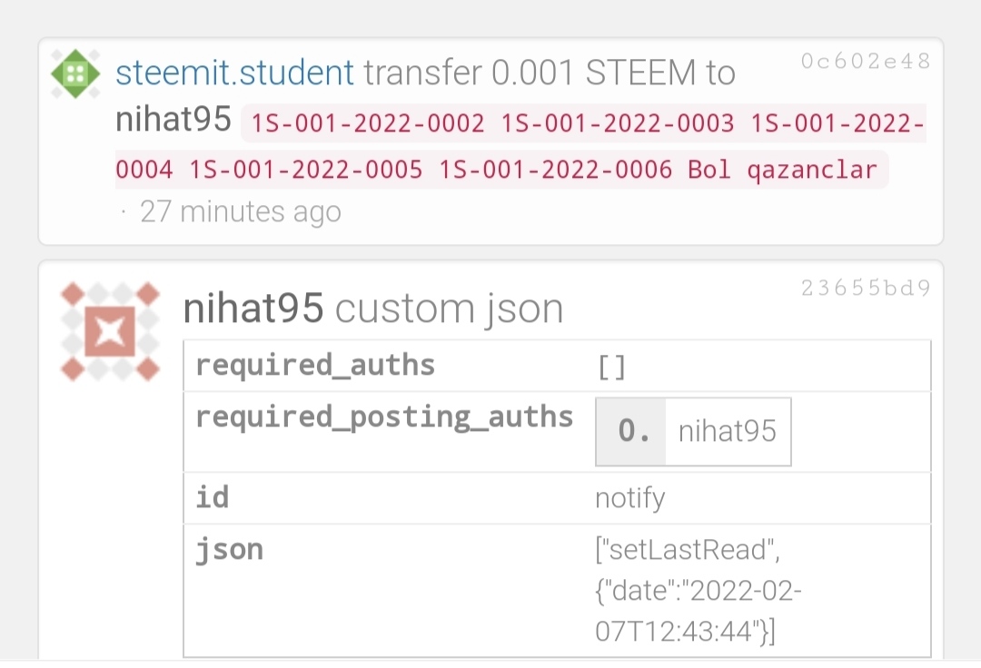Open transaction hash 0c602e48
Viewport: 981px width, 668px height.
pyautogui.click(x=866, y=61)
